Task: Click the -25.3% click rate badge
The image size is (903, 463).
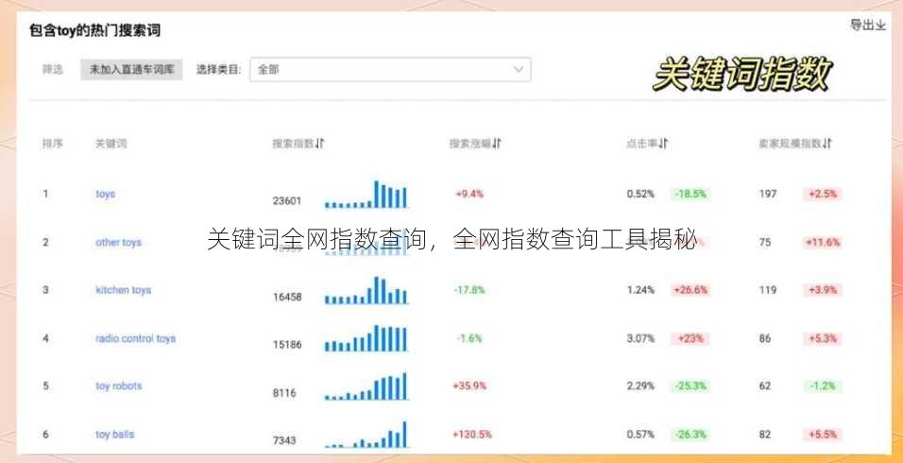Action: pyautogui.click(x=690, y=386)
